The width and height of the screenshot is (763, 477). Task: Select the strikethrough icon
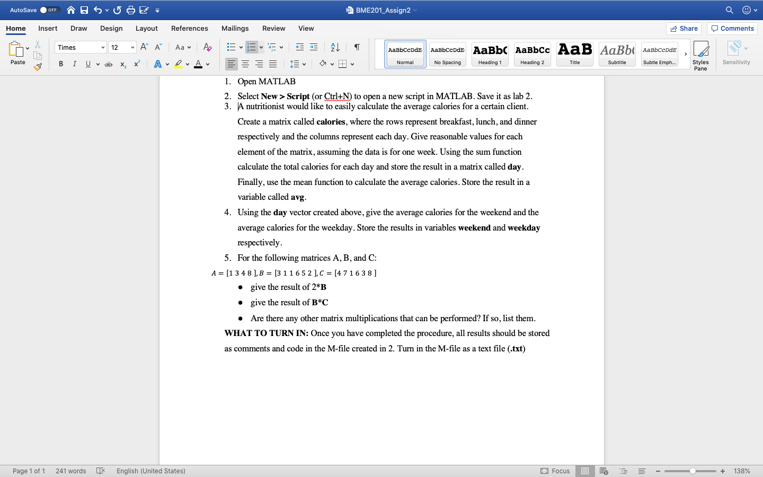coord(108,64)
